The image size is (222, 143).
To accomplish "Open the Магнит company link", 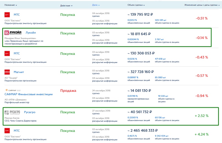I will (x=19, y=72).
